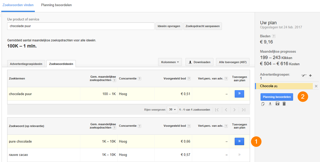Click the € 0,51 suggested bid cell
320x162 pixels.
pyautogui.click(x=185, y=94)
